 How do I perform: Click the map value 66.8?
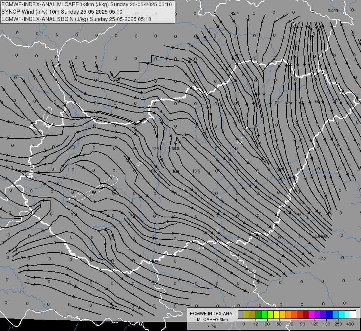point(175,149)
